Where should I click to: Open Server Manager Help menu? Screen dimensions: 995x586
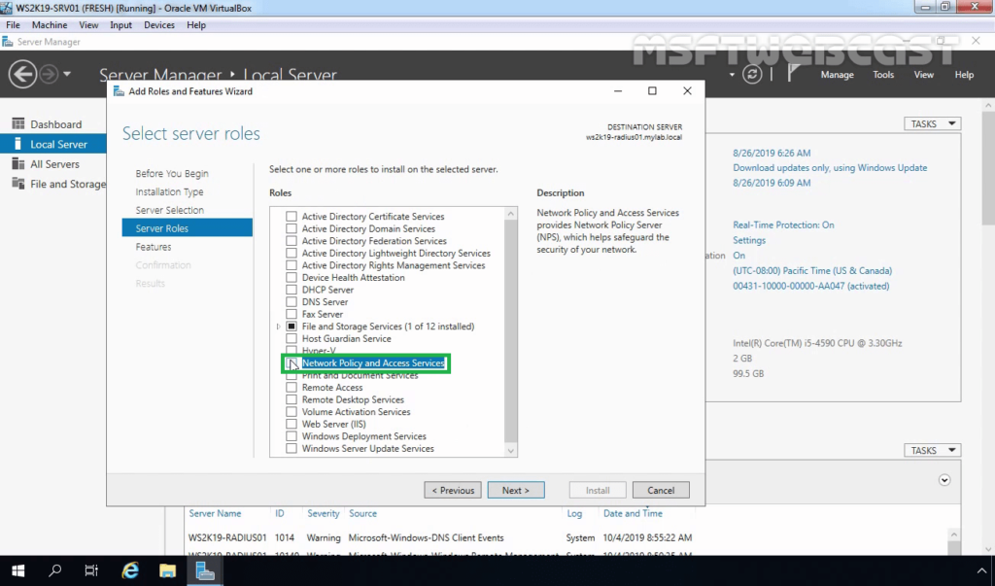(x=964, y=74)
